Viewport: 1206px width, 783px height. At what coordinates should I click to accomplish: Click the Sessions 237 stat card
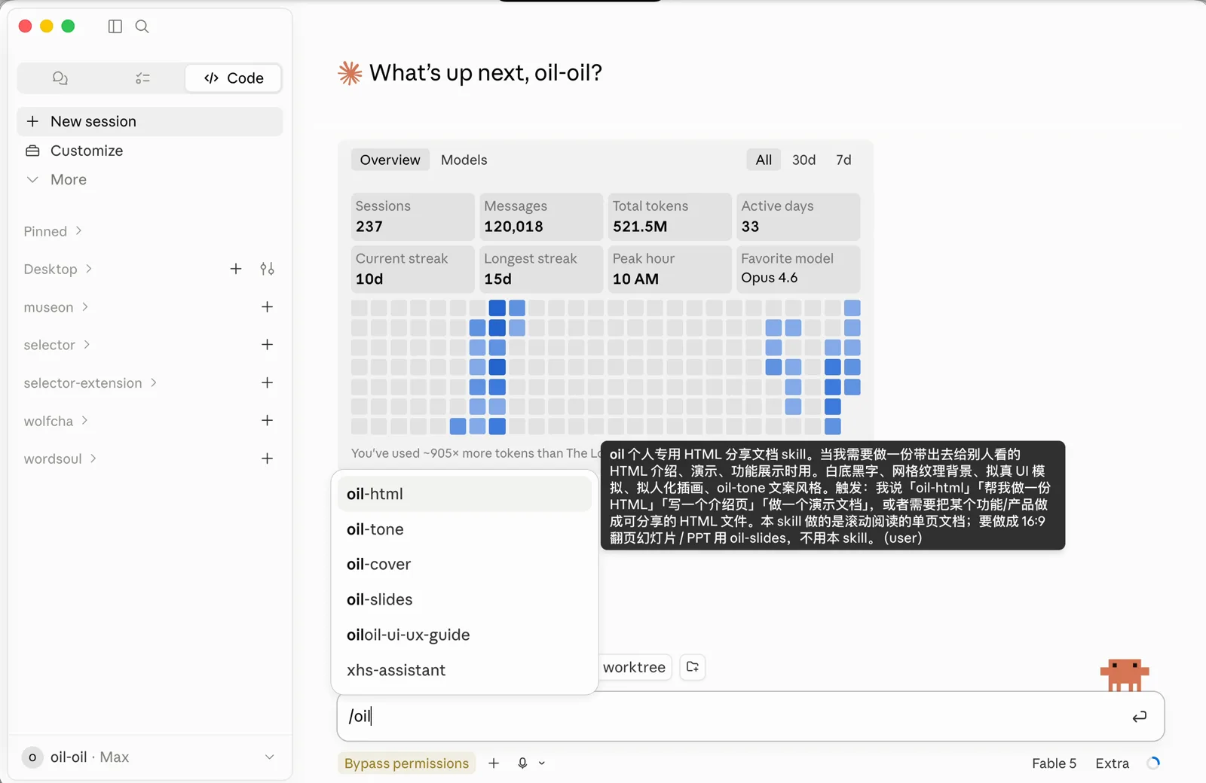[412, 217]
